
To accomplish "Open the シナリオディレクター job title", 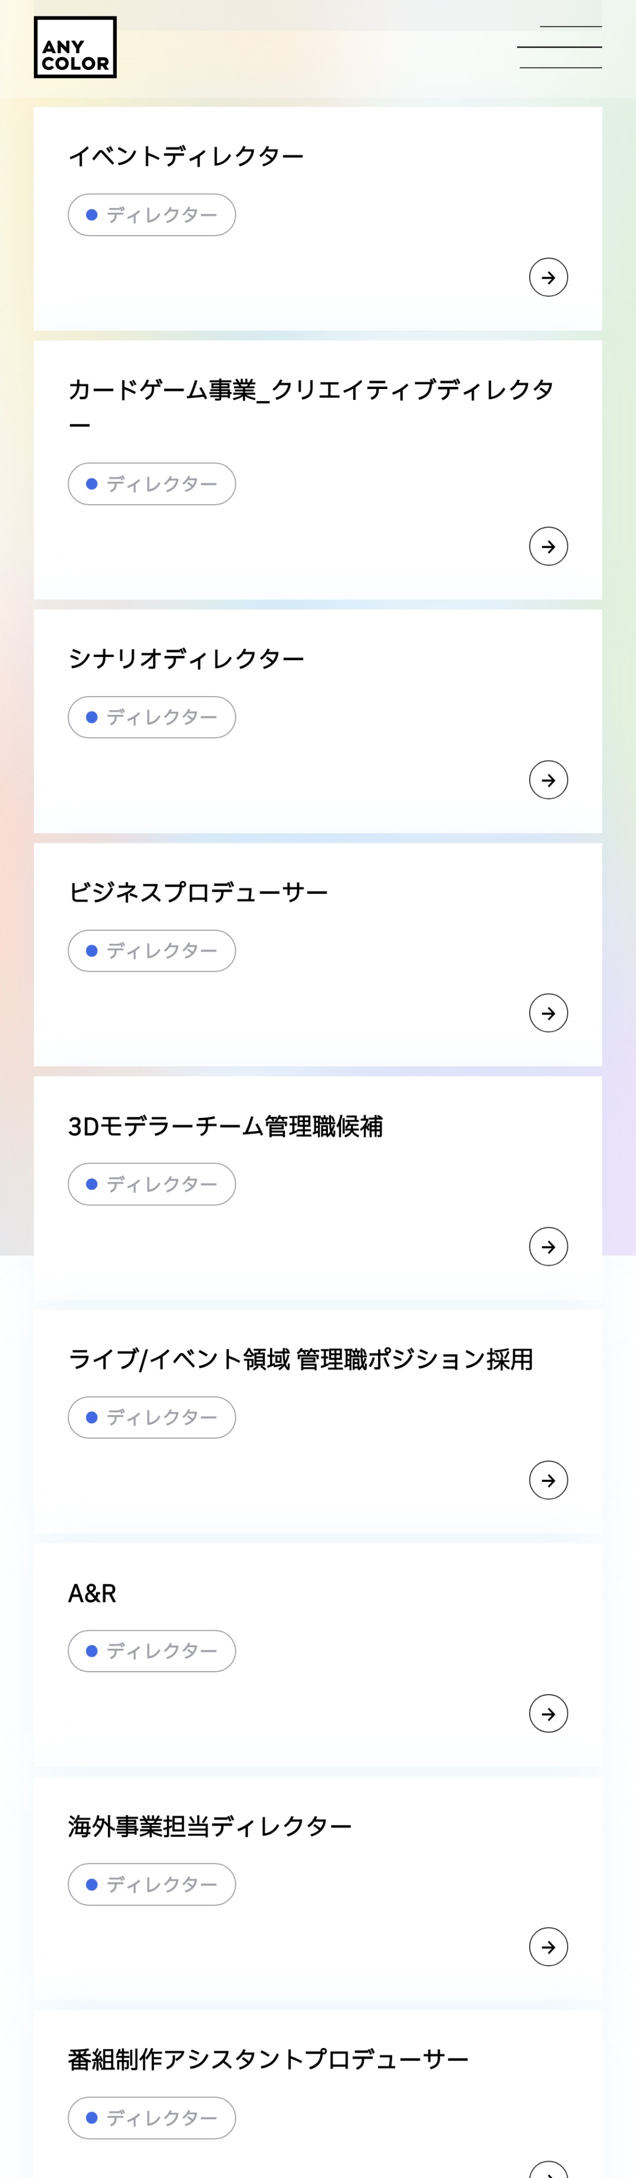I will point(186,659).
